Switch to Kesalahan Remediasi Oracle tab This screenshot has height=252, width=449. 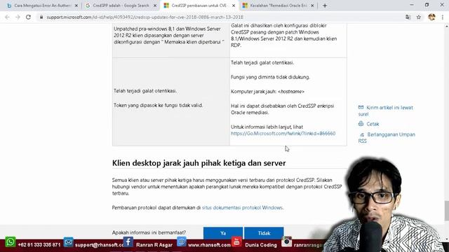click(x=278, y=6)
